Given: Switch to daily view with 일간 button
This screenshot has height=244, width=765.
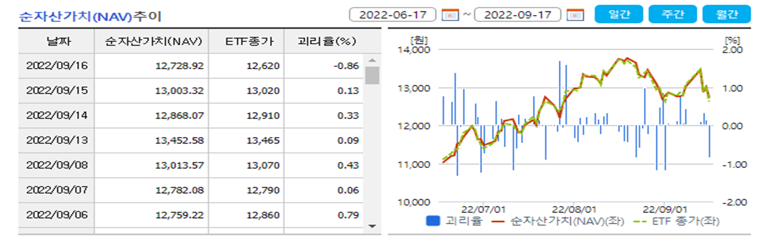Looking at the screenshot, I should point(619,14).
